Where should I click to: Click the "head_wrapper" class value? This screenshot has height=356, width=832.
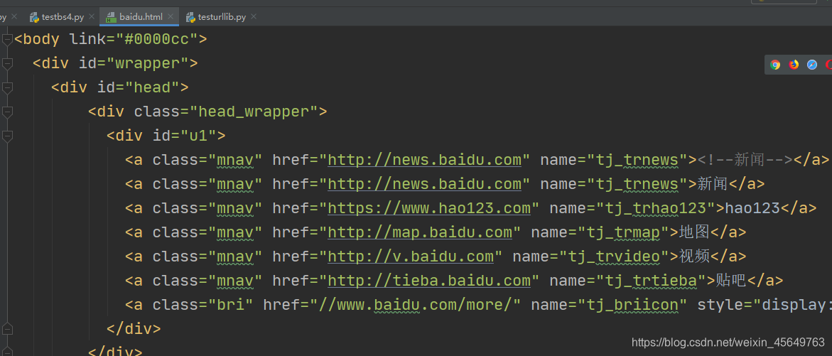tap(254, 112)
